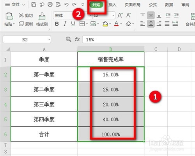Decrease indent icon in alignment group

coord(168,15)
